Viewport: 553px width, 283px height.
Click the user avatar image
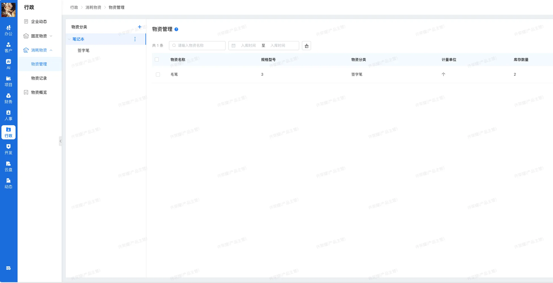8,10
